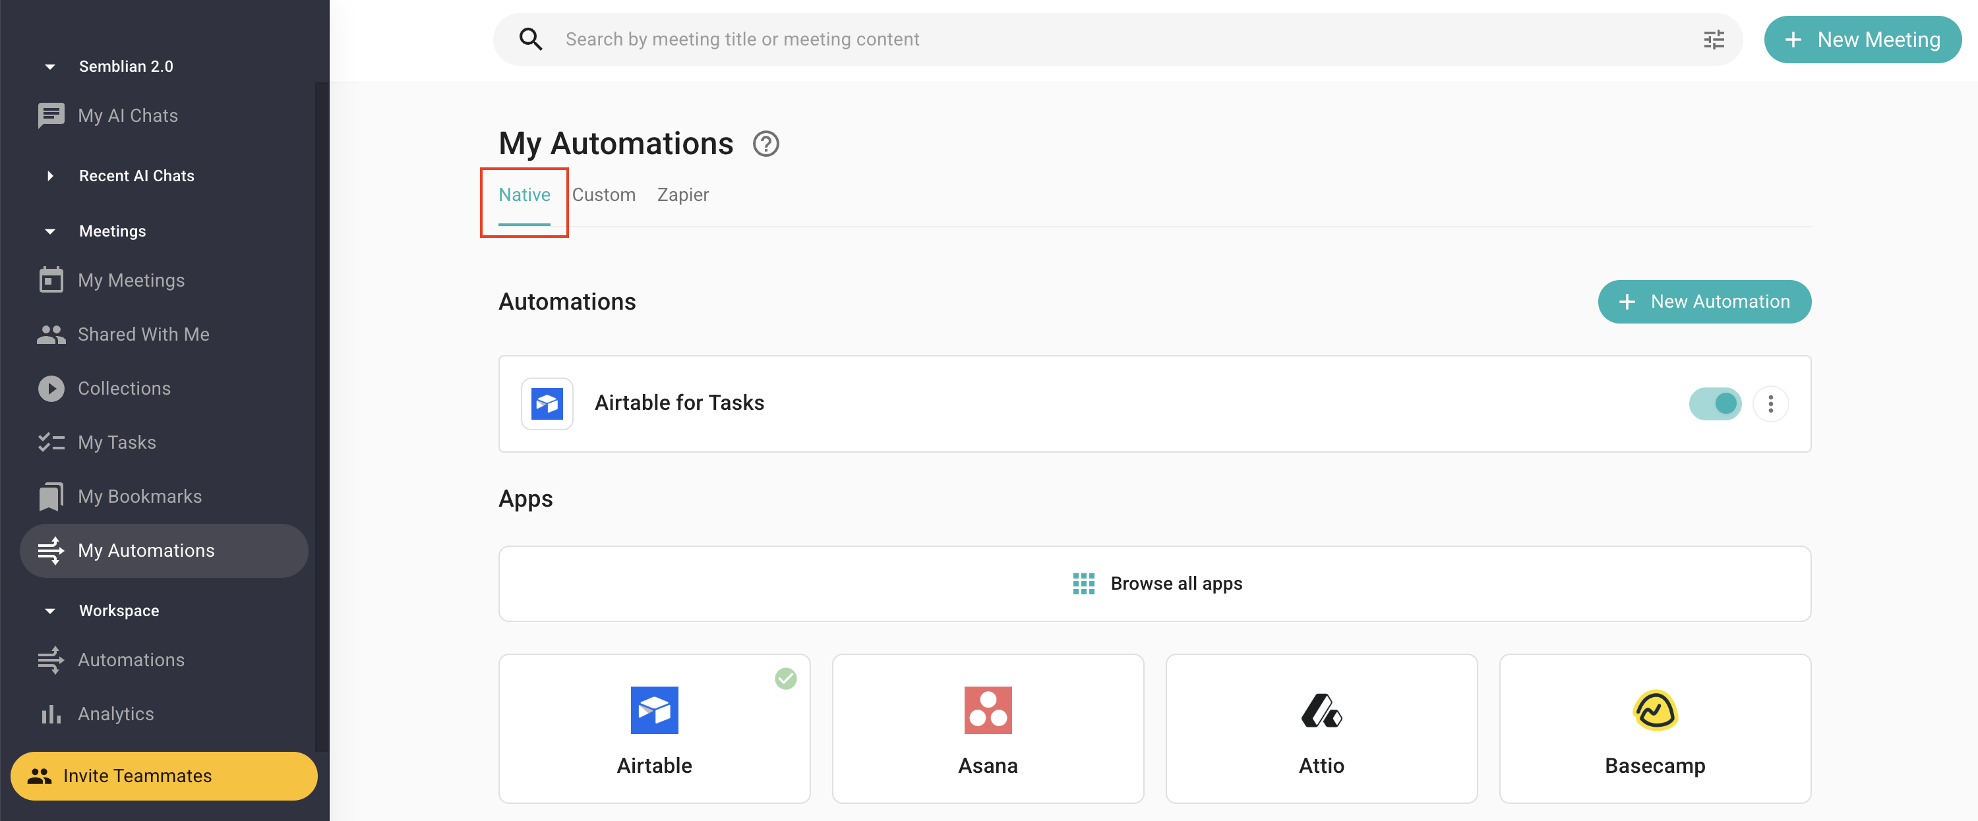Open the three-dot menu for Airtable for Tasks
The height and width of the screenshot is (821, 1978).
[x=1771, y=404]
